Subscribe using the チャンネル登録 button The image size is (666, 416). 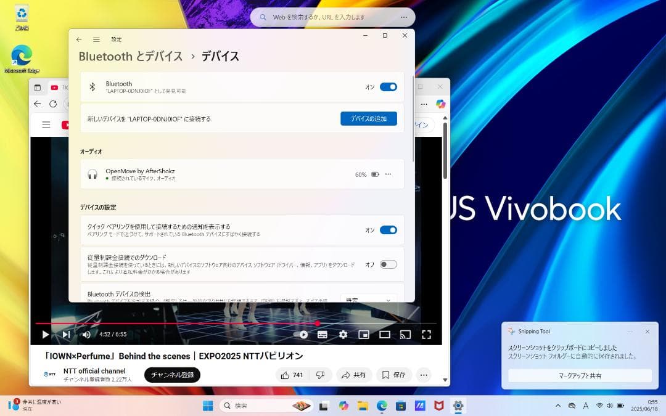coord(172,375)
